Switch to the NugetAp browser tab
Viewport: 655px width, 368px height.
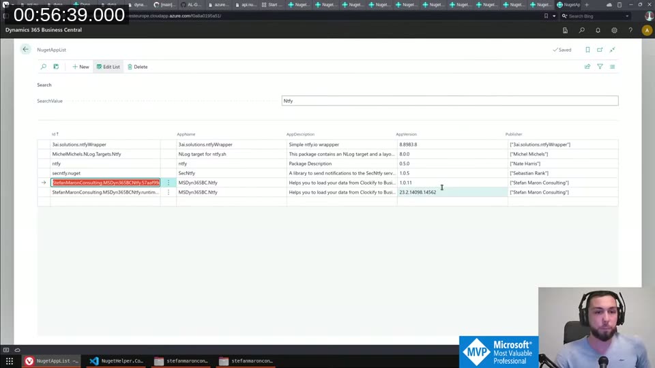point(568,5)
